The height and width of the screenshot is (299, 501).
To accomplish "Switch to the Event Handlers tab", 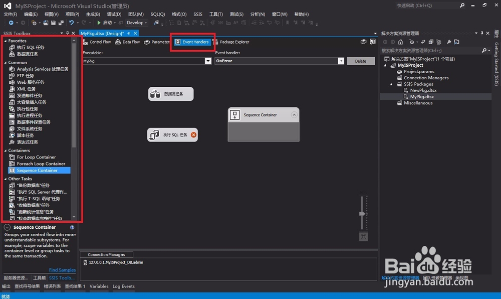I will (192, 42).
